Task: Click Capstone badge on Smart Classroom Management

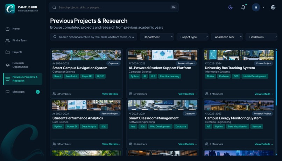Action: (x=190, y=114)
